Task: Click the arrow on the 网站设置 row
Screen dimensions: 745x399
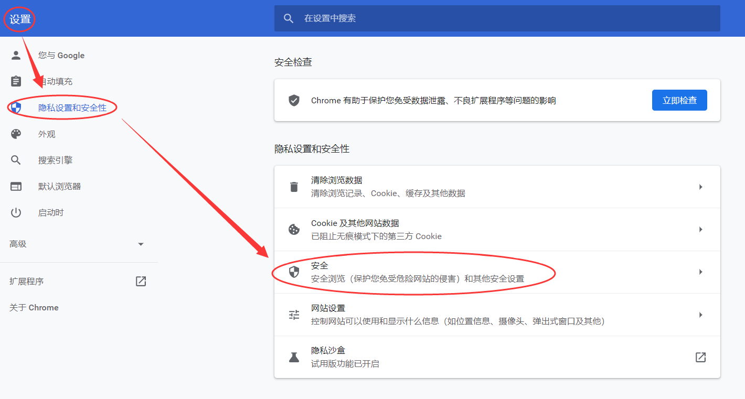Action: click(x=700, y=315)
